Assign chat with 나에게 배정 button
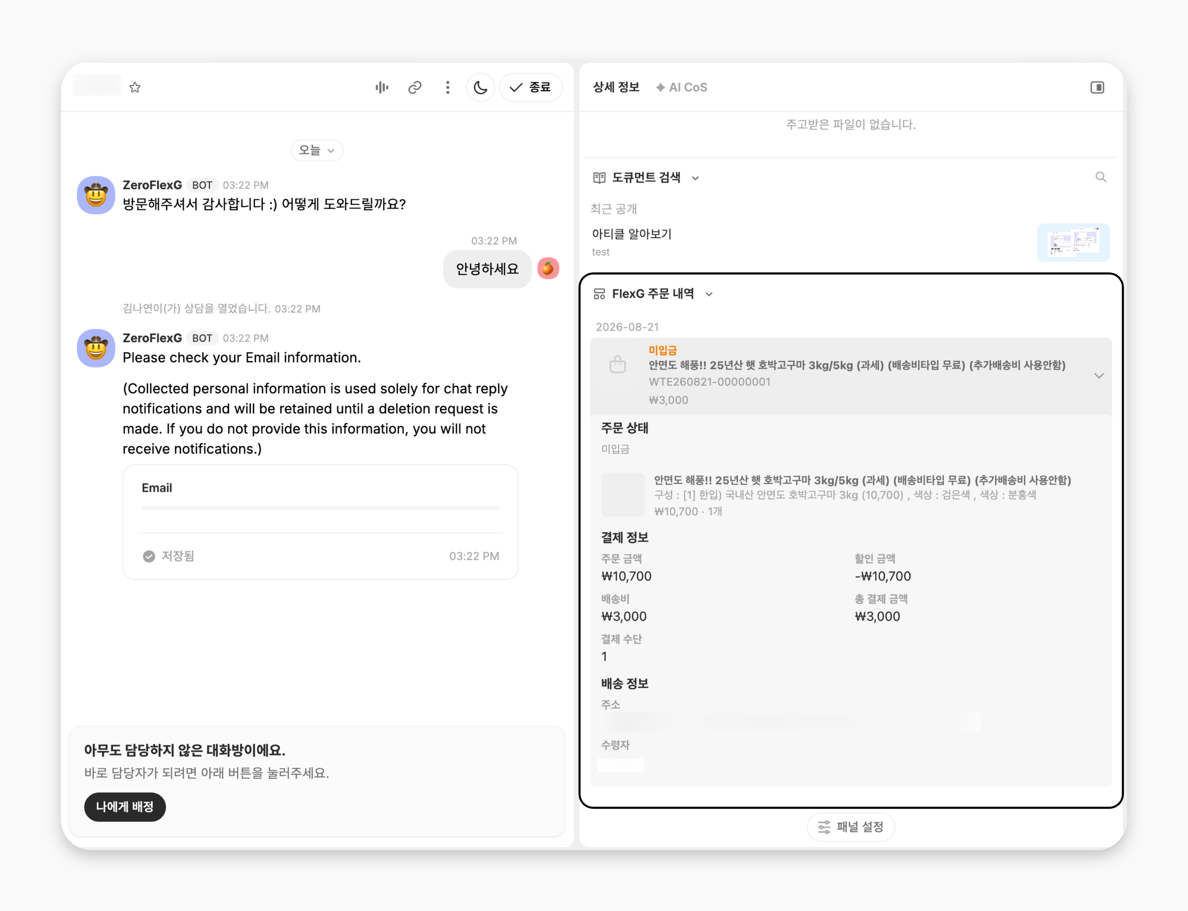Viewport: 1188px width, 911px height. point(125,806)
